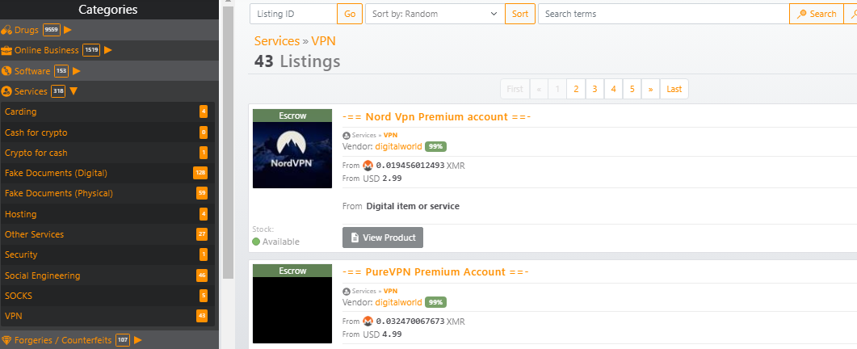Image resolution: width=857 pixels, height=349 pixels.
Task: Expand the Online Business category arrow
Action: [x=108, y=50]
